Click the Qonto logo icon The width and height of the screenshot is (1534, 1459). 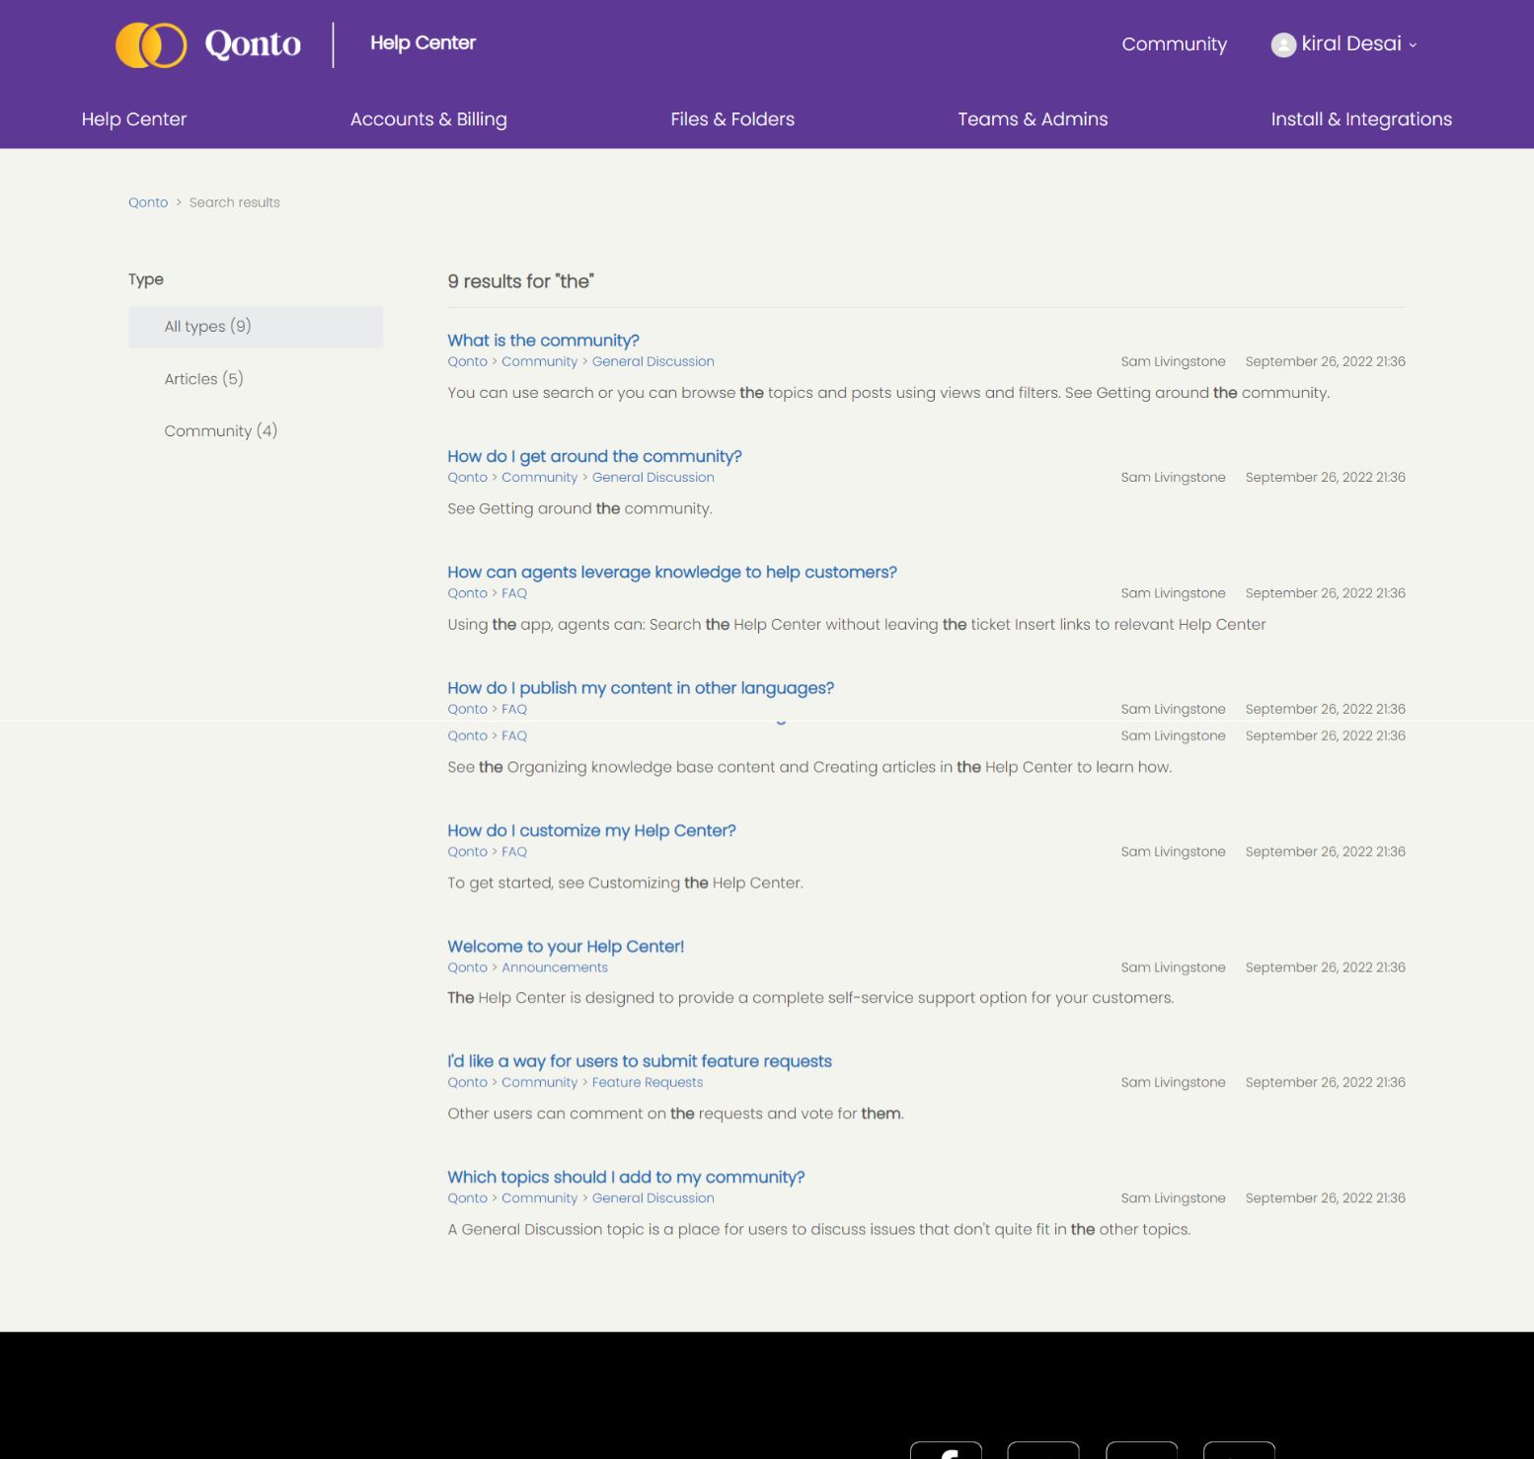[x=151, y=44]
